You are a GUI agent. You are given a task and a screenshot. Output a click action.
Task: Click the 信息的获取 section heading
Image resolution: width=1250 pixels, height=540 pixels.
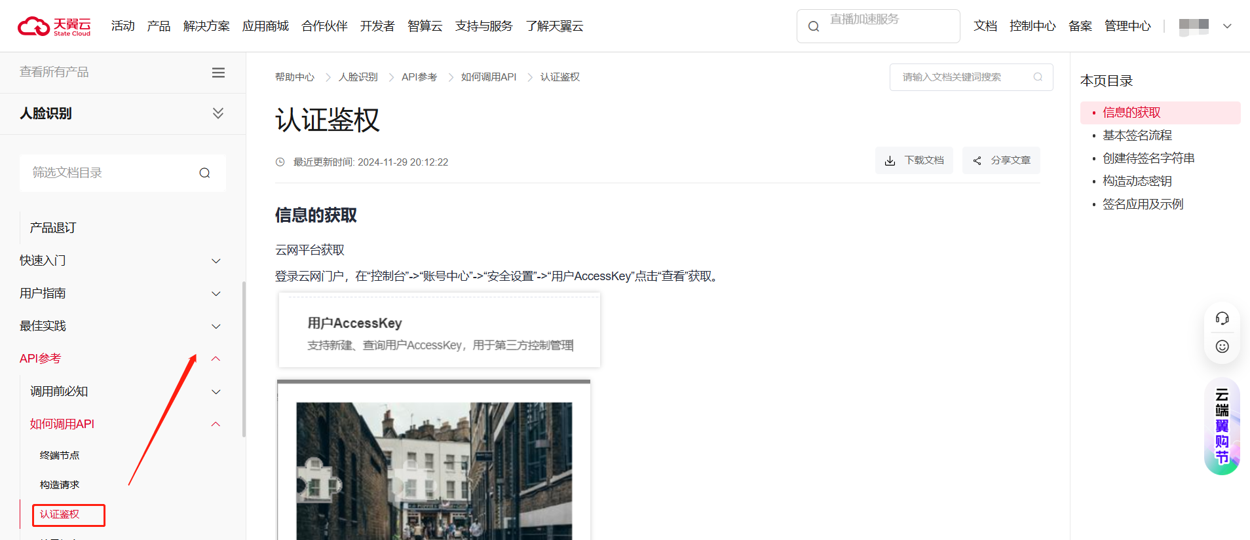coord(316,215)
